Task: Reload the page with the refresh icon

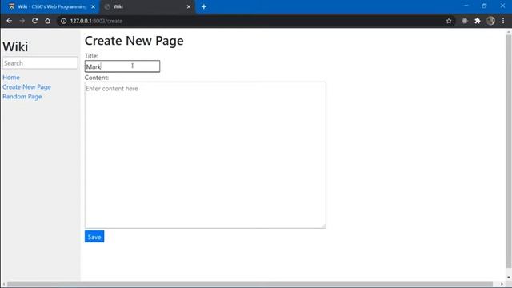Action: tap(34, 21)
